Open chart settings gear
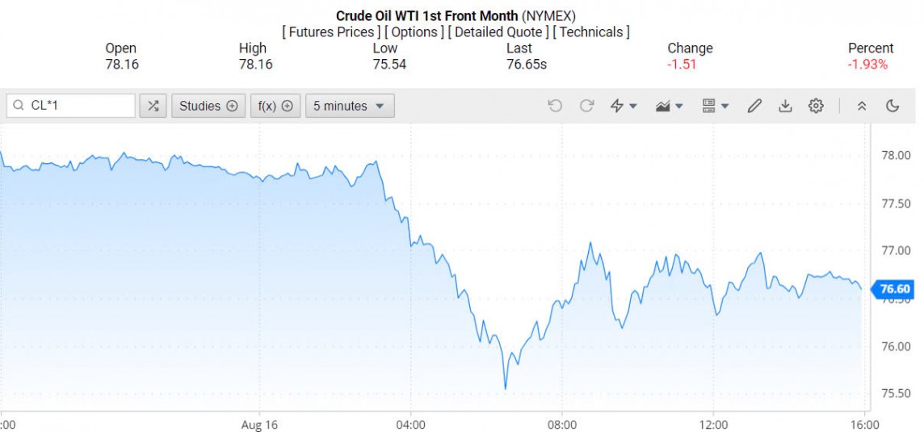The height and width of the screenshot is (432, 924). pyautogui.click(x=816, y=106)
